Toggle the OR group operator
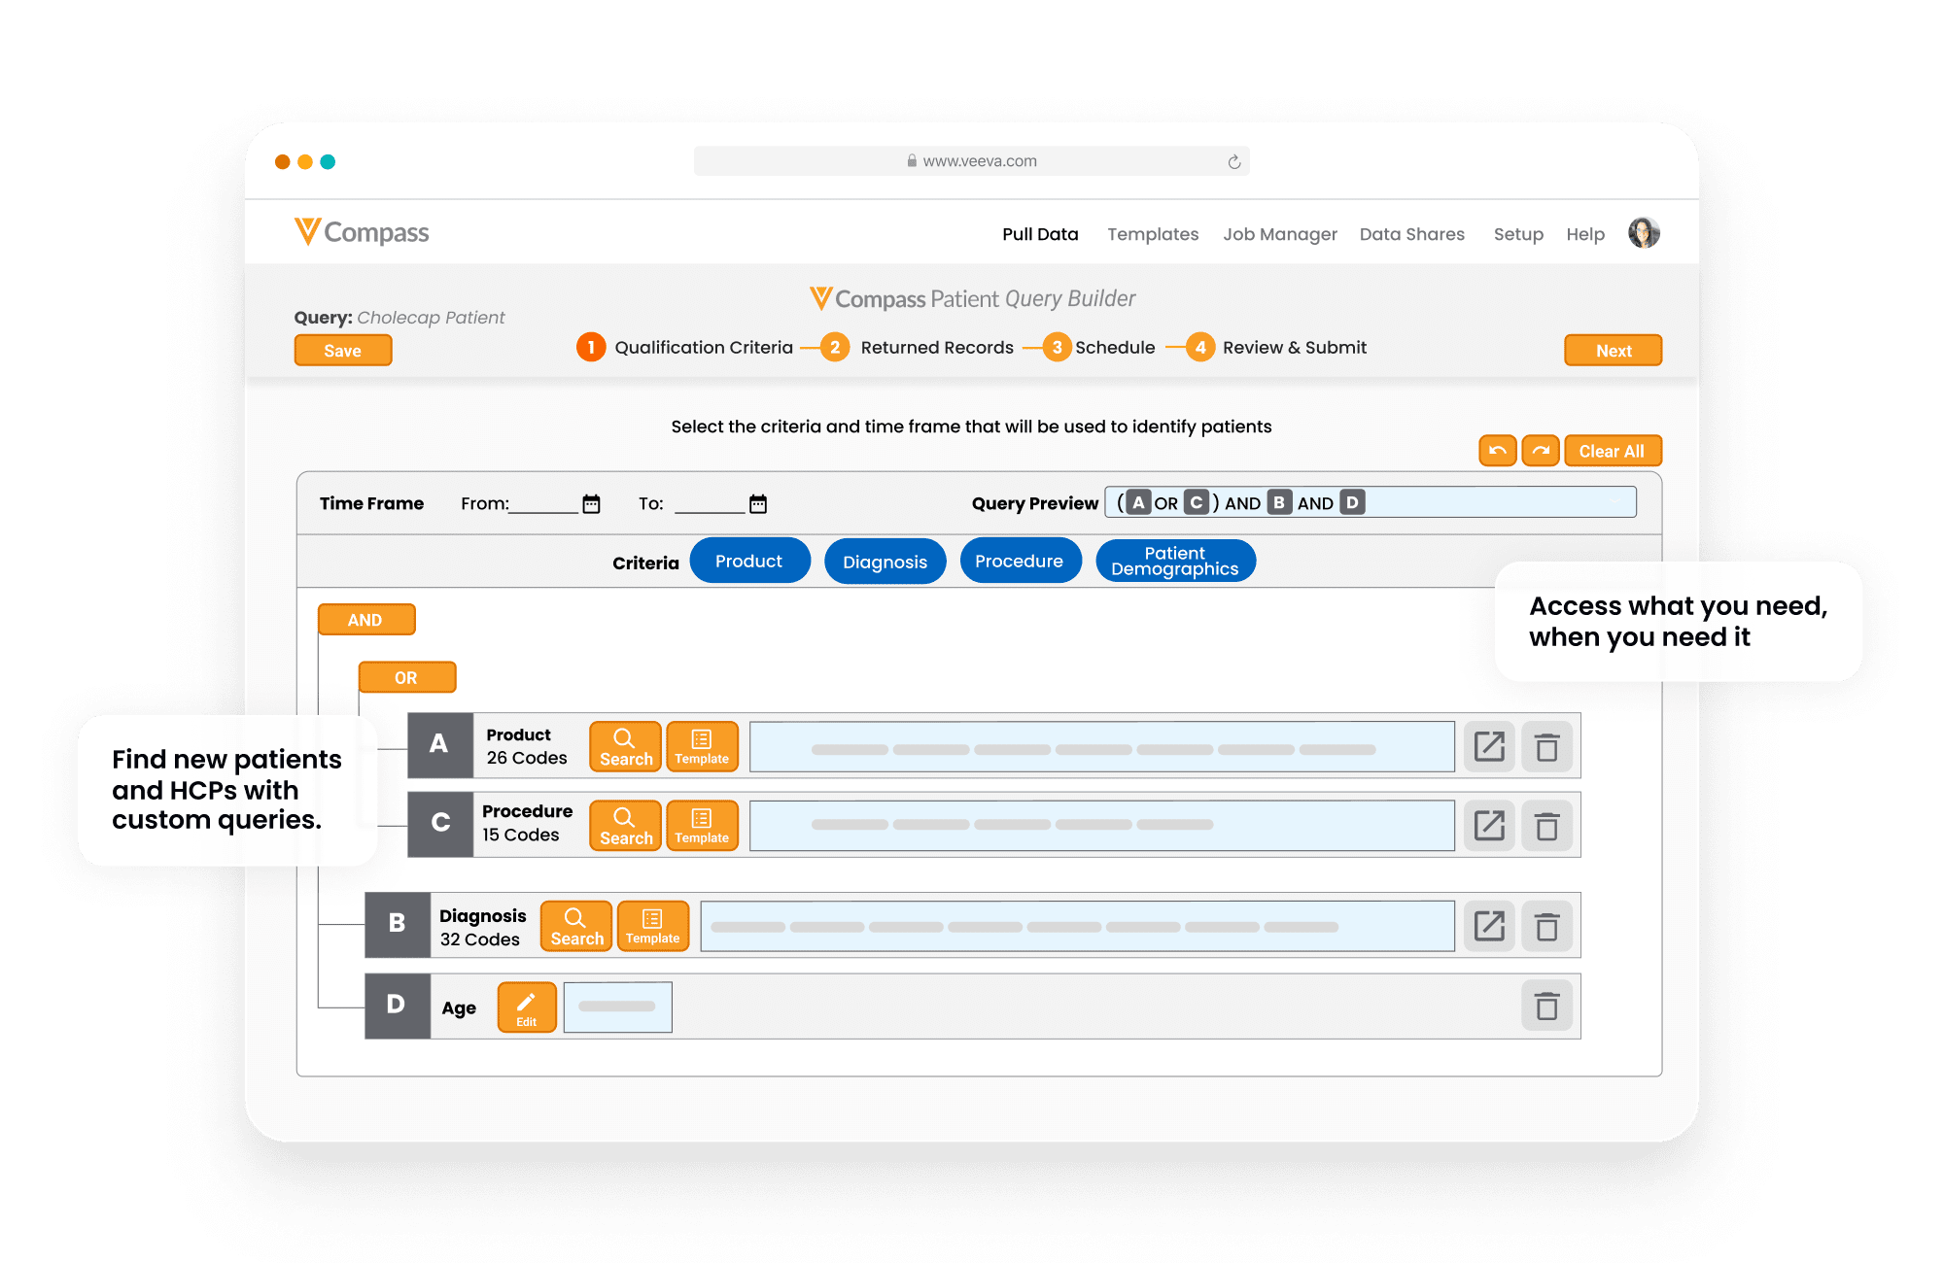The height and width of the screenshot is (1263, 1944). point(407,677)
